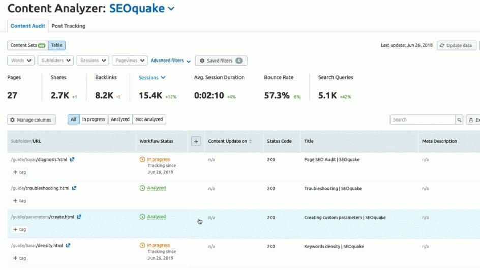Open Manage columns settings

[x=32, y=119]
